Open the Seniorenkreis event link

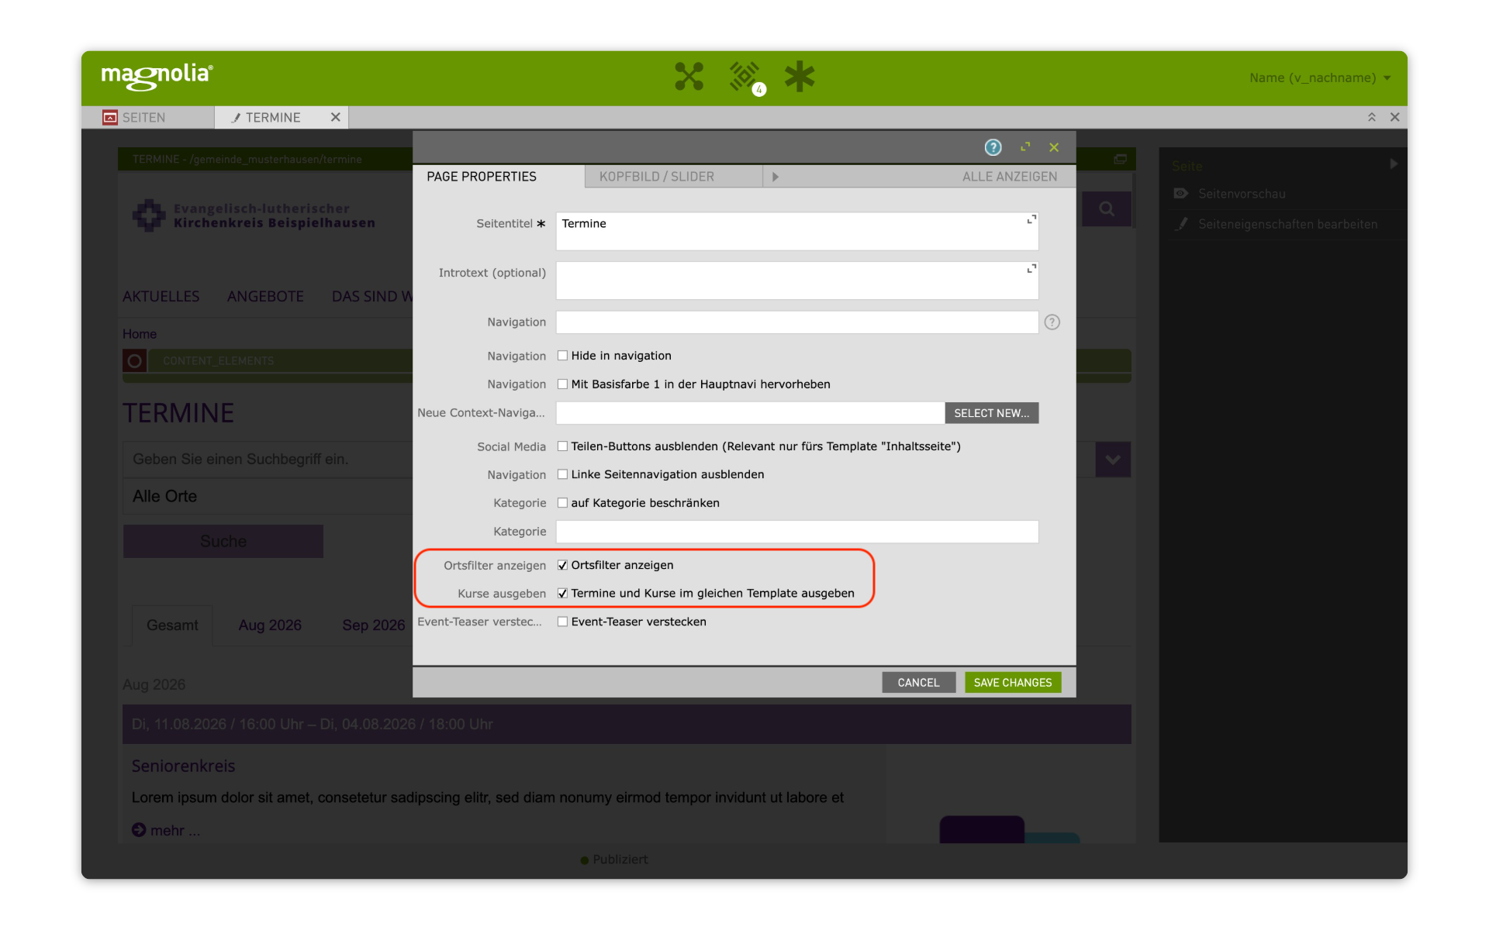pyautogui.click(x=183, y=766)
